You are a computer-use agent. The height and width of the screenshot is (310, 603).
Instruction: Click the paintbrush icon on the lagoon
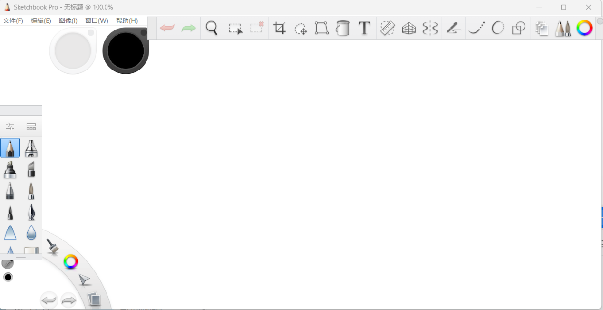coord(52,246)
